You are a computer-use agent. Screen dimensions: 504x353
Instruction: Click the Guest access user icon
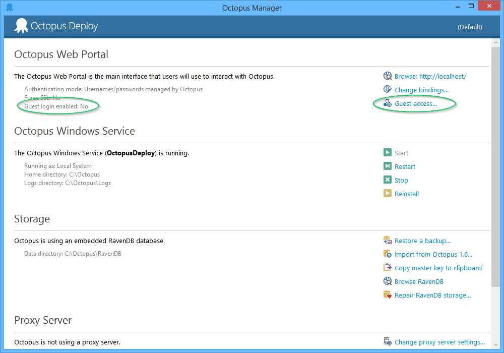point(387,103)
